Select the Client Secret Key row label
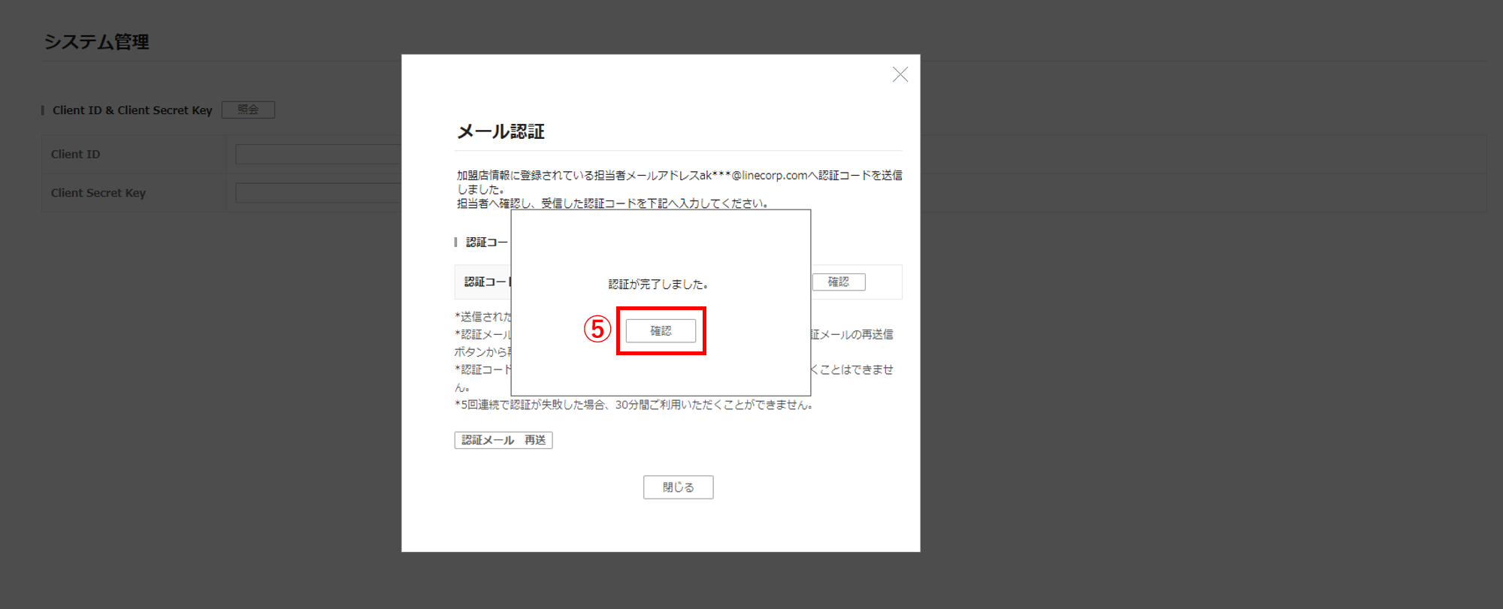This screenshot has width=1503, height=609. click(x=98, y=193)
